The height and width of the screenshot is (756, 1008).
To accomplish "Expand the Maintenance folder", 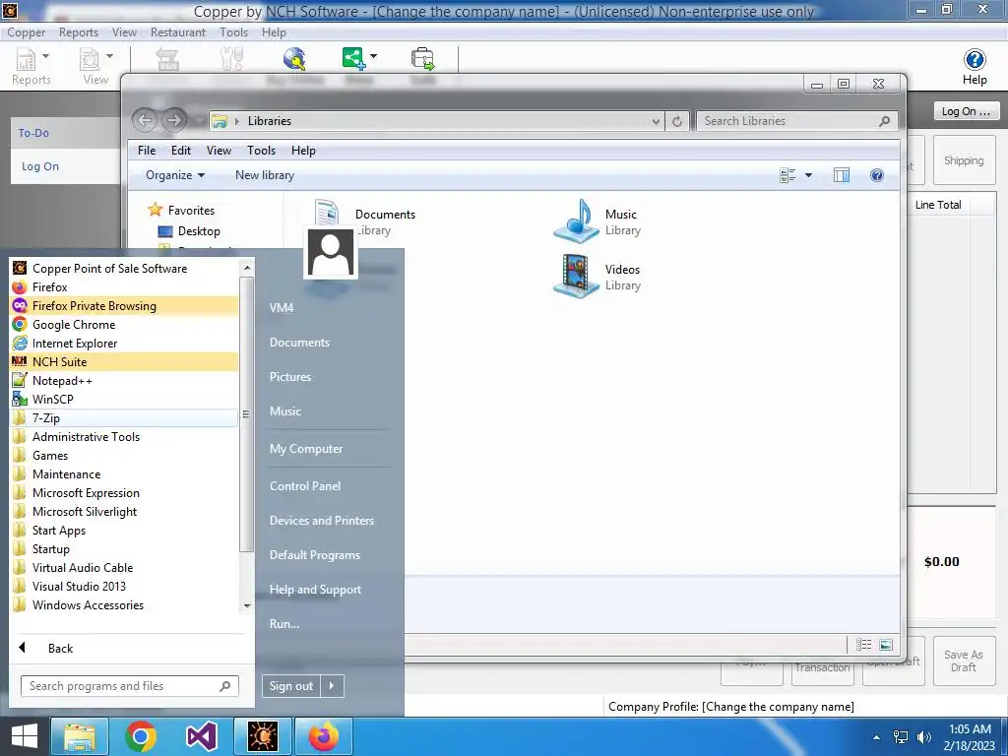I will tap(124, 473).
